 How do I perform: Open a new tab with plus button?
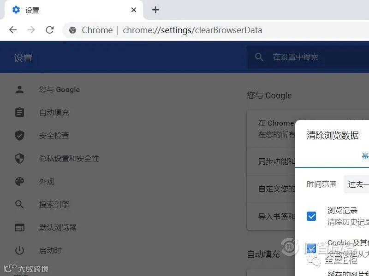tap(155, 10)
